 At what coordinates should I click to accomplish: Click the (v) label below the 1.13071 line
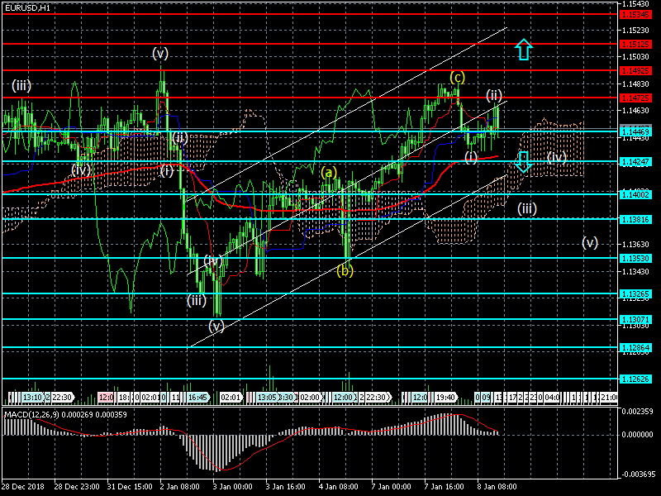click(216, 326)
